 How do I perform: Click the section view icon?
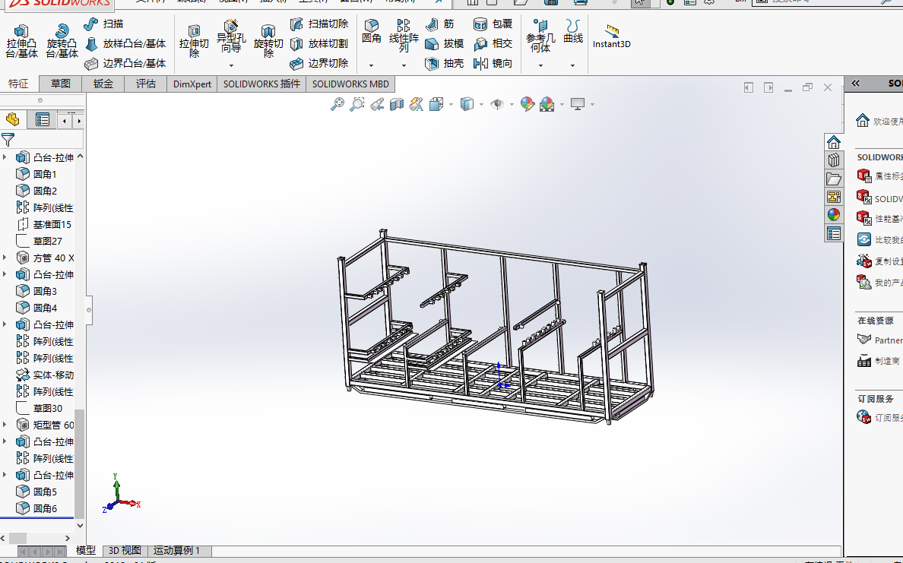(397, 104)
